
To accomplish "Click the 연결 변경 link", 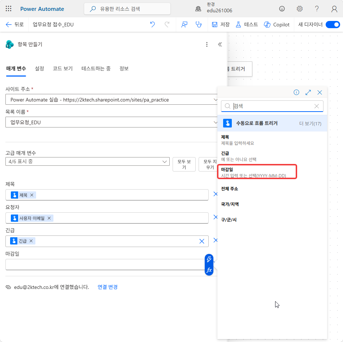I will pos(107,287).
